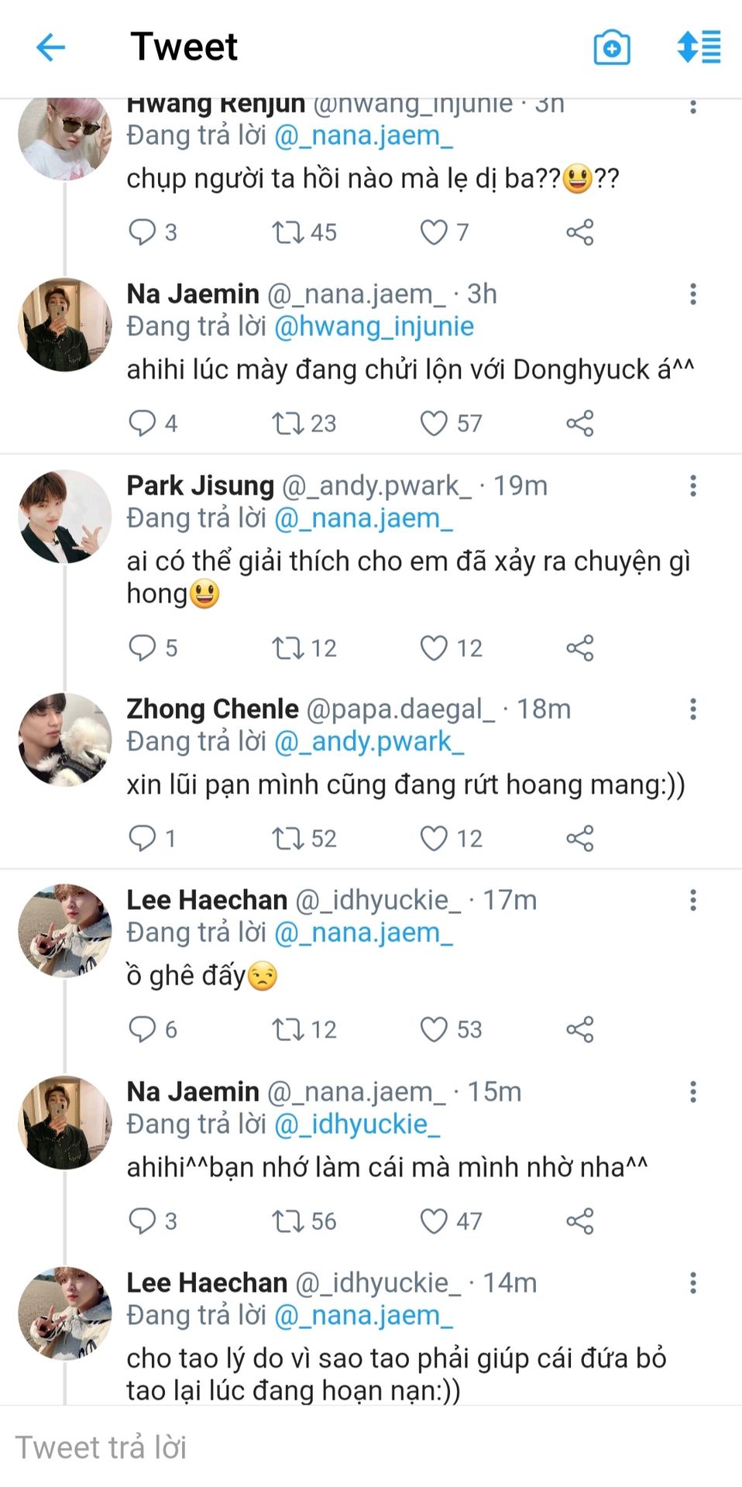Screen dimensions: 742x1487
Task: Go back using the arrow icon
Action: pos(51,47)
